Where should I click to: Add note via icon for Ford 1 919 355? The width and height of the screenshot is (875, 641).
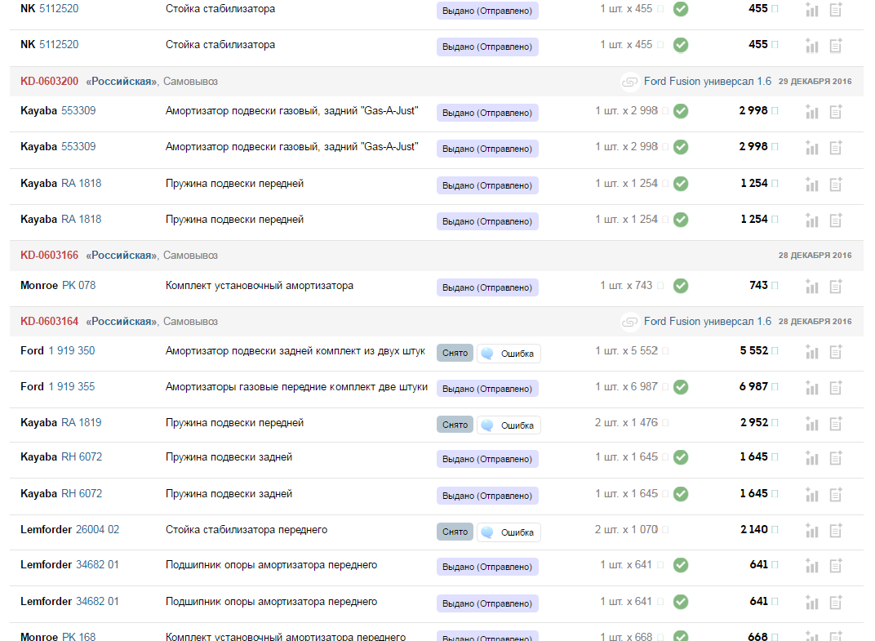click(835, 388)
